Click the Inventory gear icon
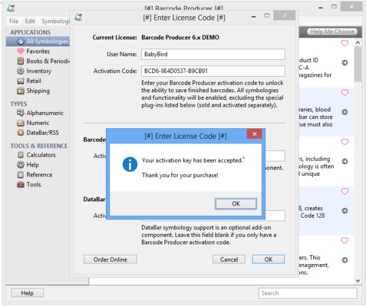 [20, 71]
